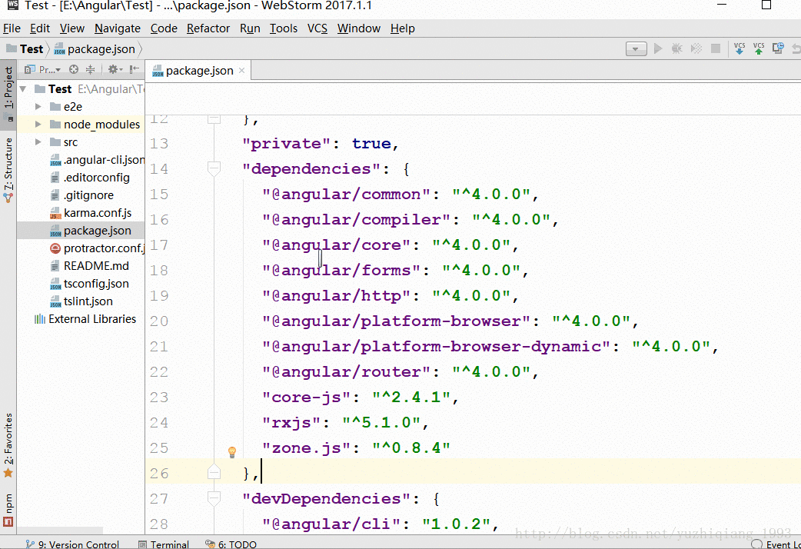Open the VCS menu
Viewport: 801px width, 549px height.
[317, 28]
